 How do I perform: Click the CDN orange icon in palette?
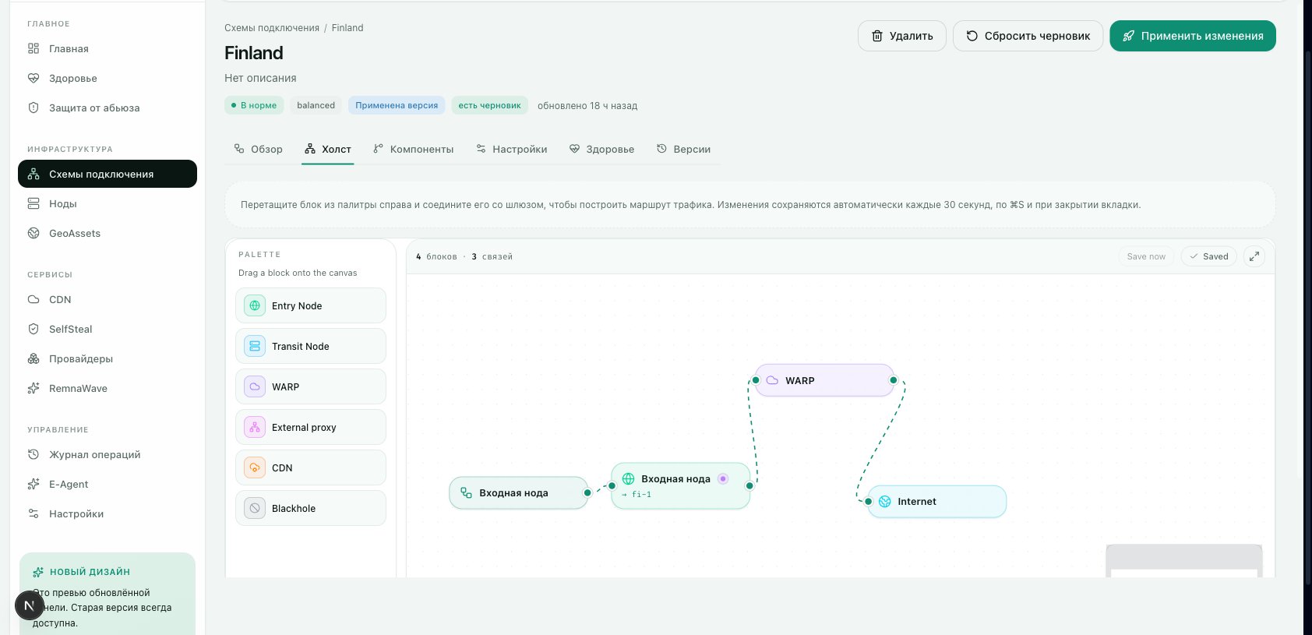(255, 467)
